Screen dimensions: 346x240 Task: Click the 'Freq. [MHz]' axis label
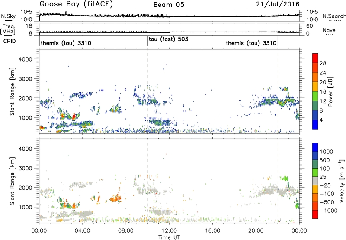(x=8, y=29)
